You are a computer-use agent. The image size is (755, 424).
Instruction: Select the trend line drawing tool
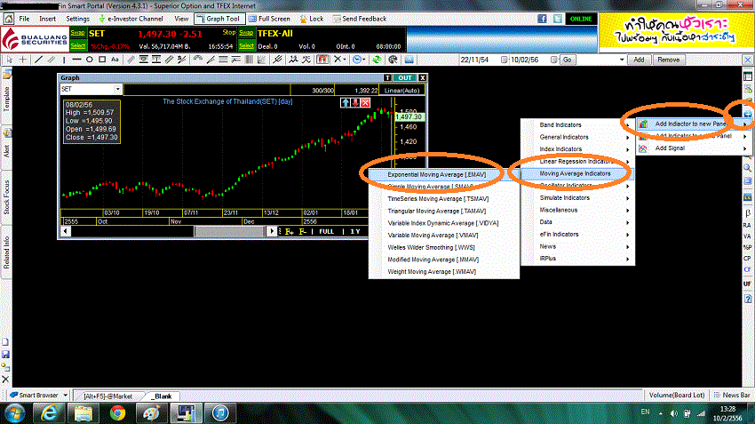point(38,60)
